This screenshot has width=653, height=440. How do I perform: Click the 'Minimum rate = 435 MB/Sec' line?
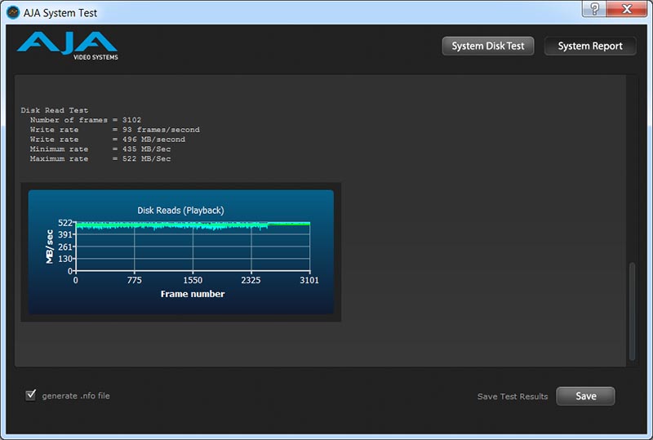click(x=100, y=149)
